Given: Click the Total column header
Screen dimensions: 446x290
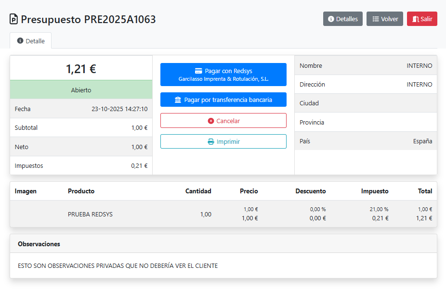Looking at the screenshot, I should (425, 191).
